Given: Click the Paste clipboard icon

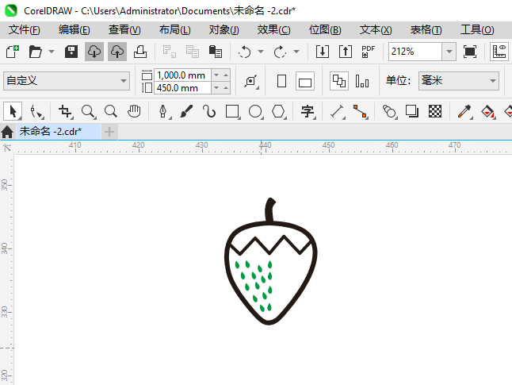Looking at the screenshot, I should (216, 52).
